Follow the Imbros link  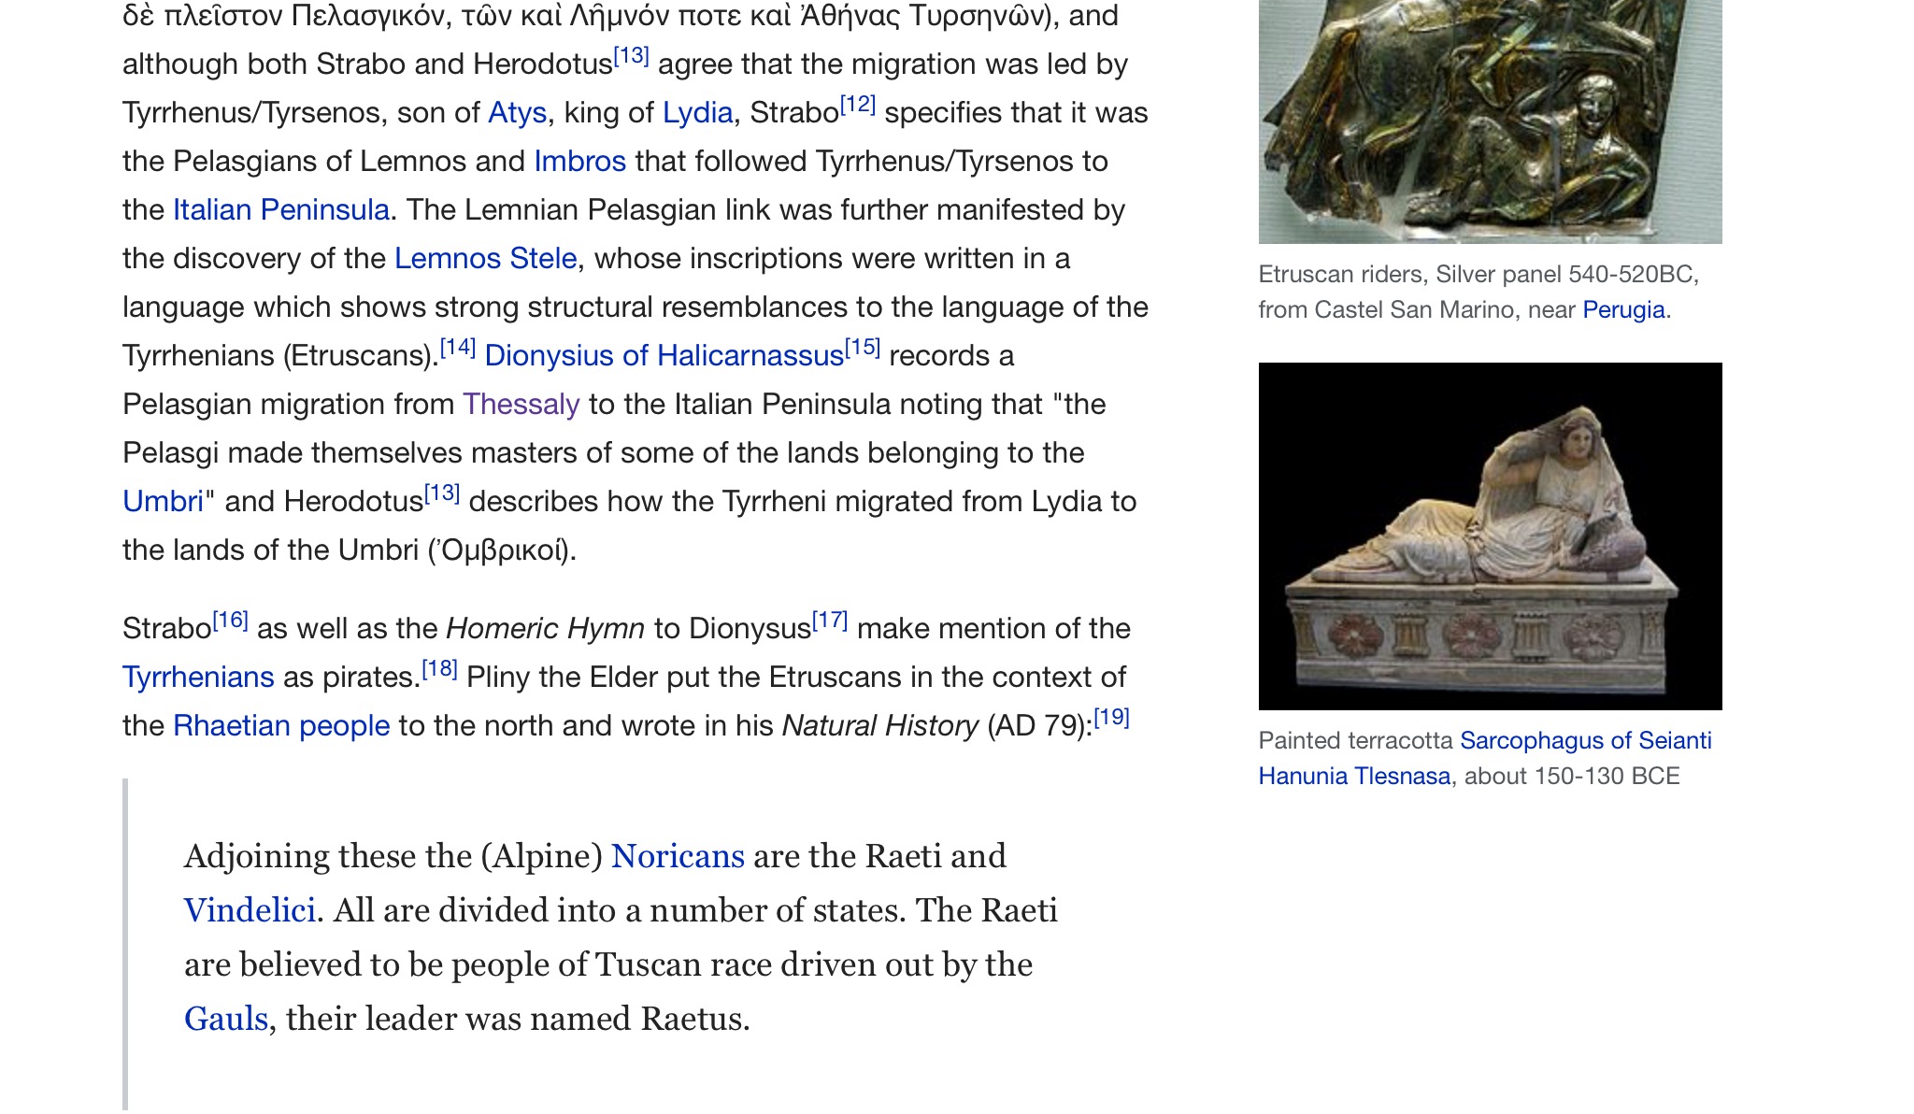pos(579,162)
